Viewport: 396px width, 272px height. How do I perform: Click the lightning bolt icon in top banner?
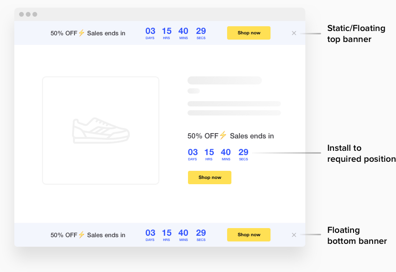[82, 33]
